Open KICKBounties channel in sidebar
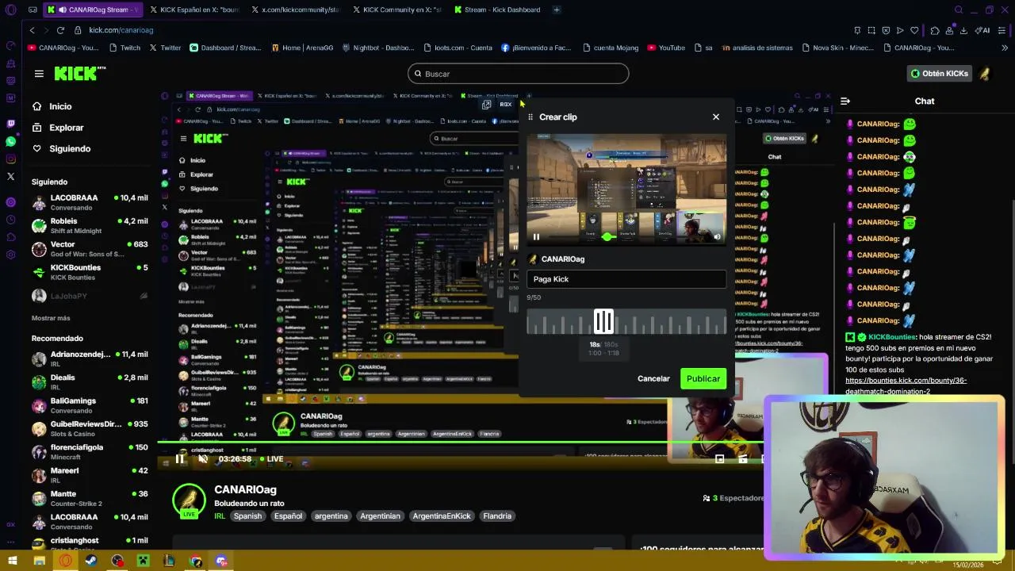The image size is (1015, 571). 90,272
